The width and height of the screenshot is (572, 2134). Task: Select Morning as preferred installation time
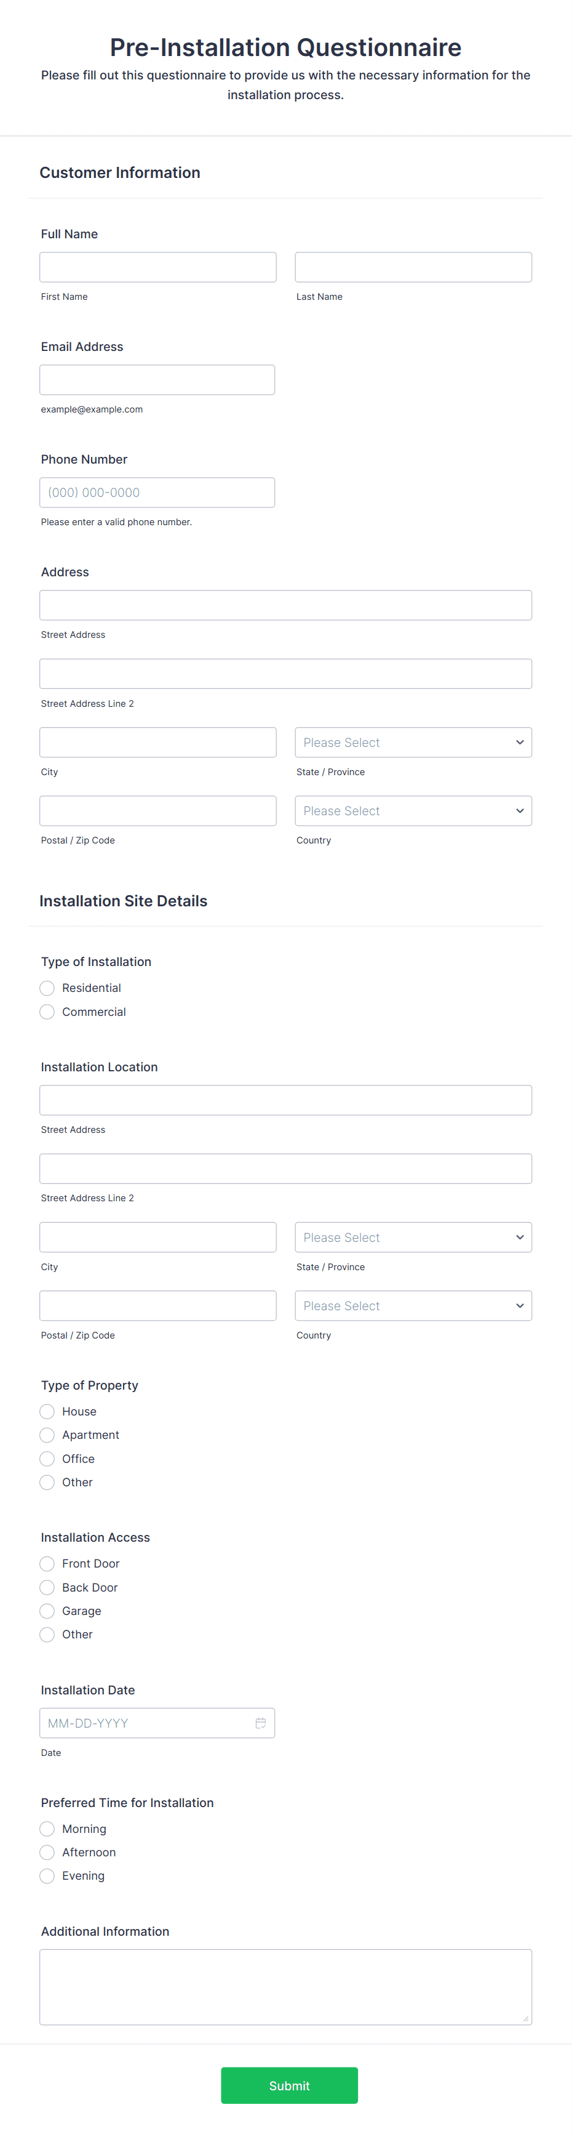pos(46,1829)
